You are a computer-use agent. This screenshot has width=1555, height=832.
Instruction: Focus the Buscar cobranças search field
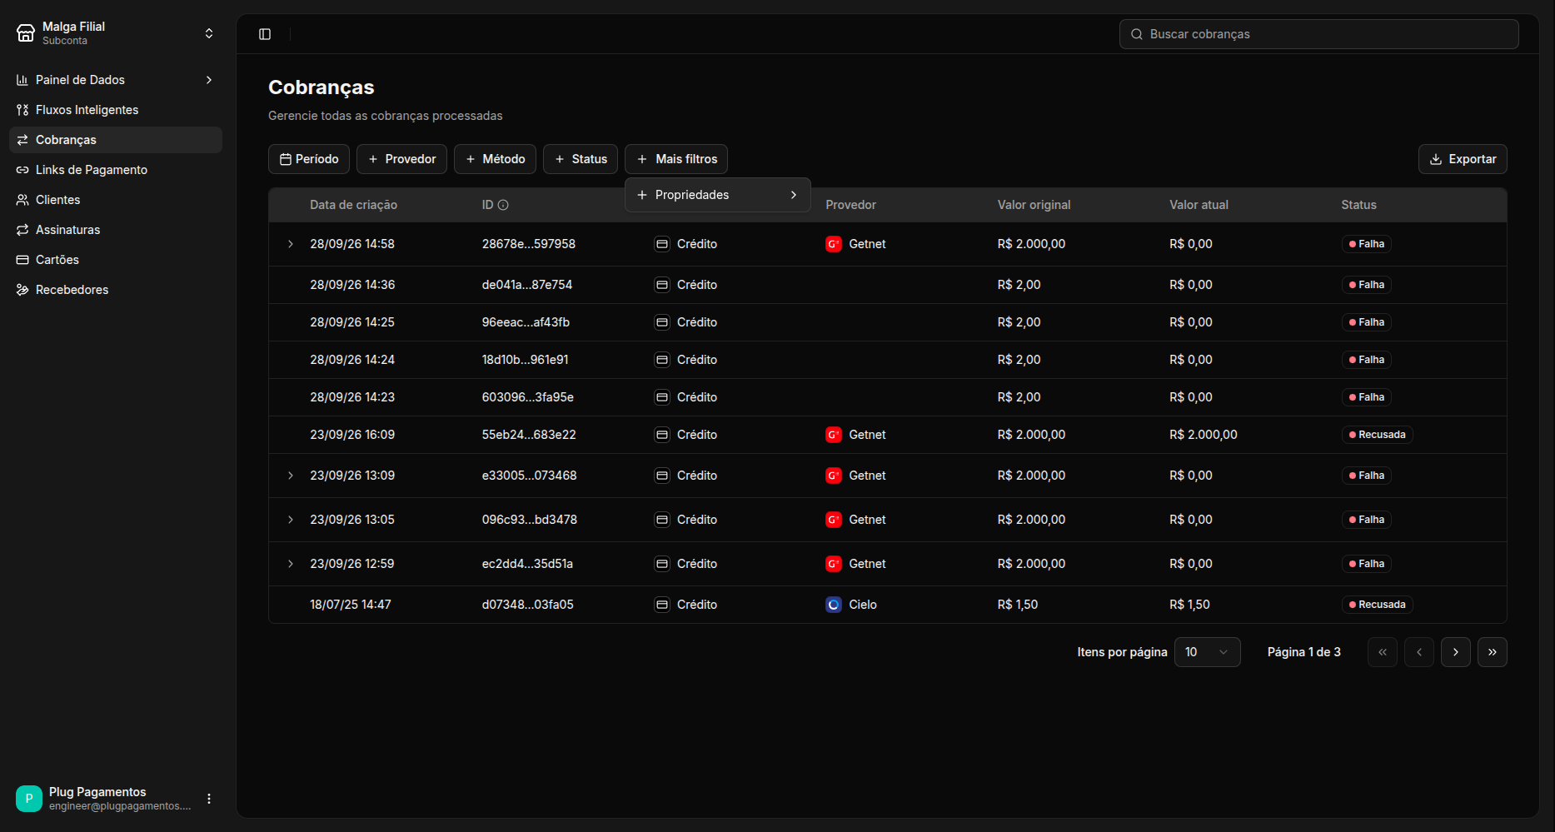point(1318,34)
